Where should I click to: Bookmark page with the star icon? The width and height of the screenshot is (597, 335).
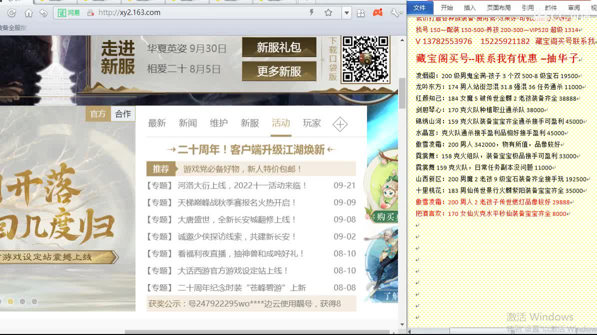tap(328, 12)
